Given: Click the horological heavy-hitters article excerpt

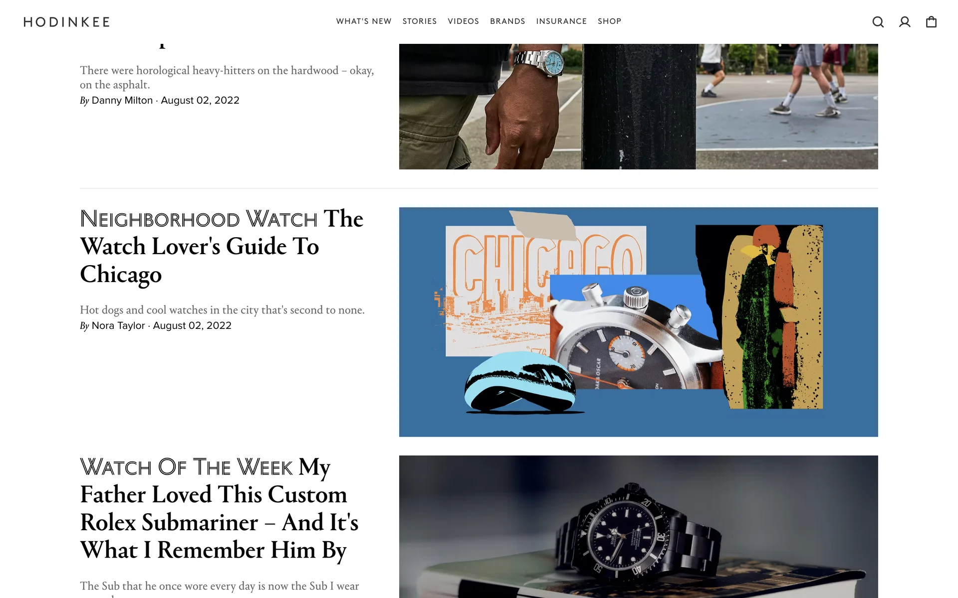Looking at the screenshot, I should pos(227,77).
